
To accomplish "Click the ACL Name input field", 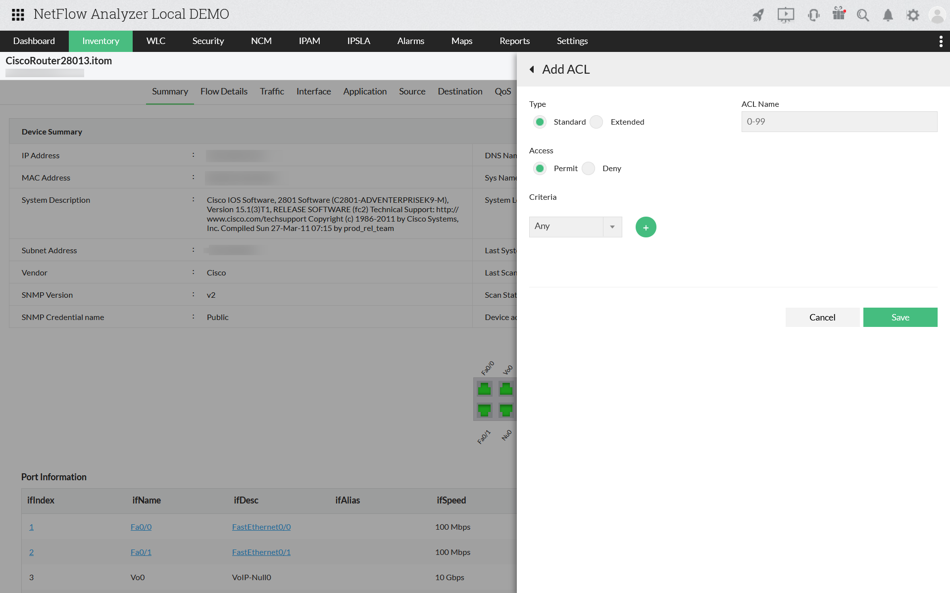I will coord(839,122).
